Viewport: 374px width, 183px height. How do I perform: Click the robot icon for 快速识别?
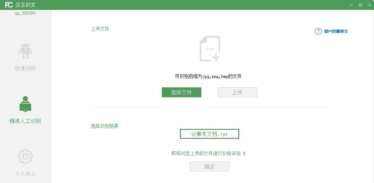pyautogui.click(x=25, y=51)
